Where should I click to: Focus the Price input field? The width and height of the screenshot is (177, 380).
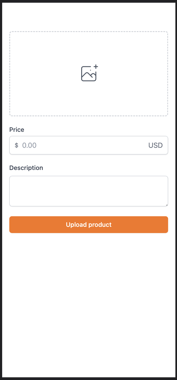click(x=81, y=145)
